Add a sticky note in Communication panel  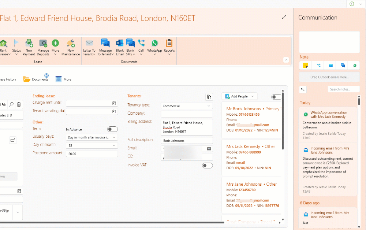[305, 66]
